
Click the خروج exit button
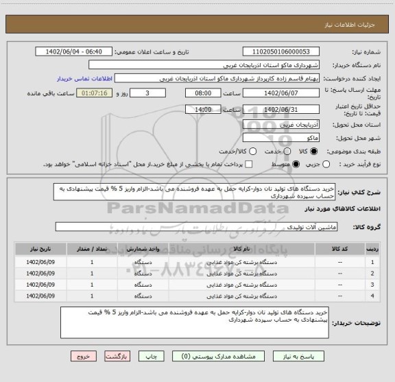pos(84,357)
